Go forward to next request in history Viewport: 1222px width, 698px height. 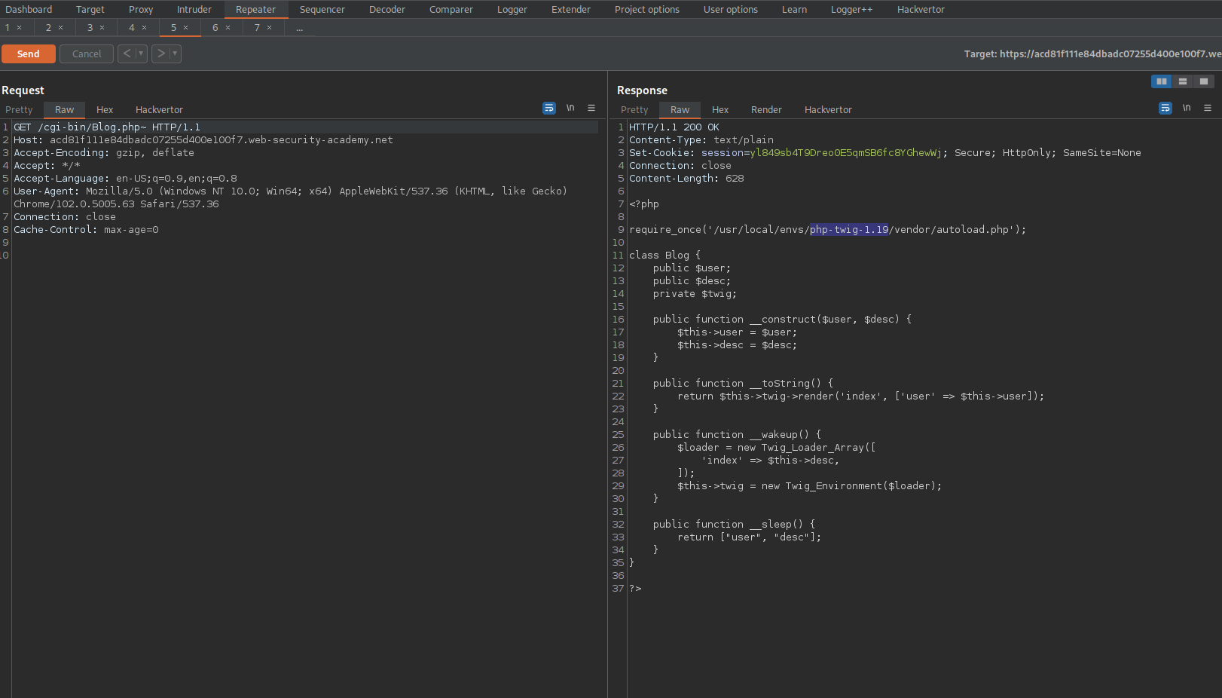(x=160, y=54)
